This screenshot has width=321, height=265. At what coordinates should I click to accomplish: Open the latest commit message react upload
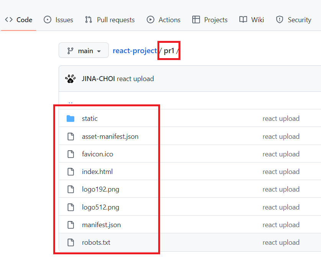[135, 79]
